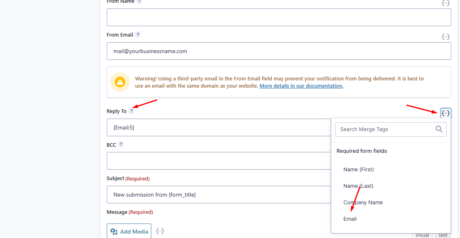The height and width of the screenshot is (238, 460).
Task: Select Name (Last) merge tag
Action: click(x=358, y=186)
